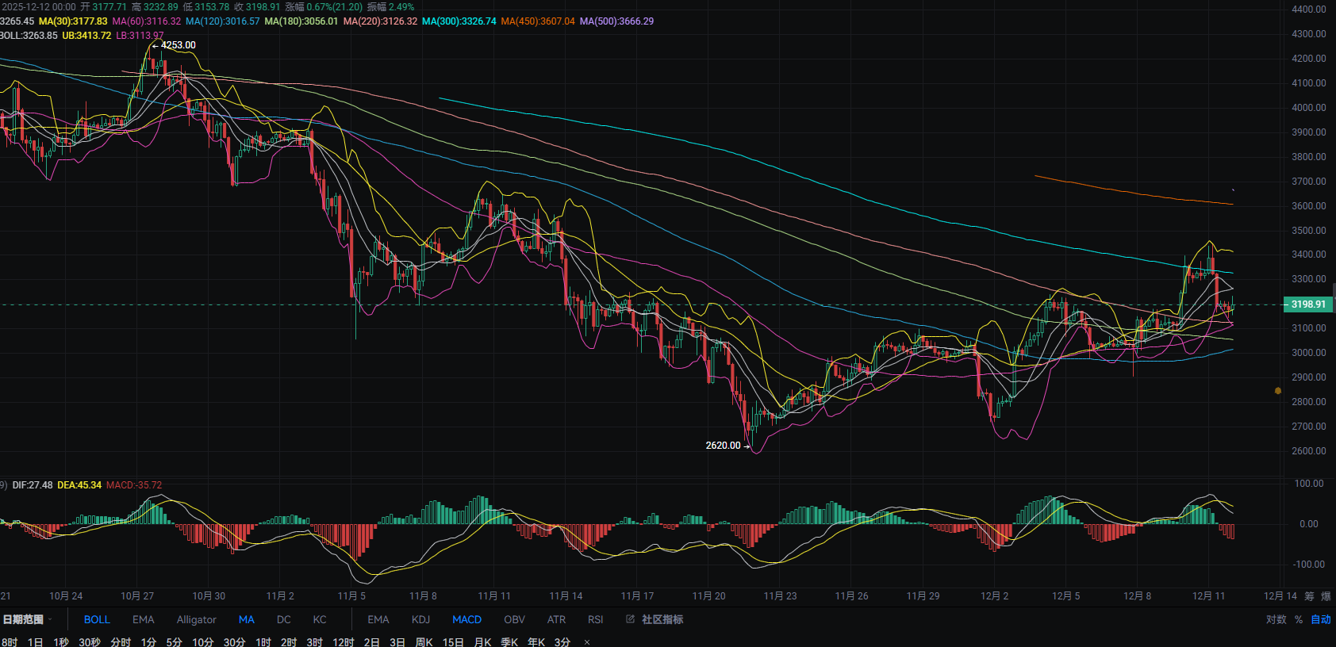Click the 12月 11 date on time axis
Viewport: 1336px width, 647px height.
tap(1208, 596)
